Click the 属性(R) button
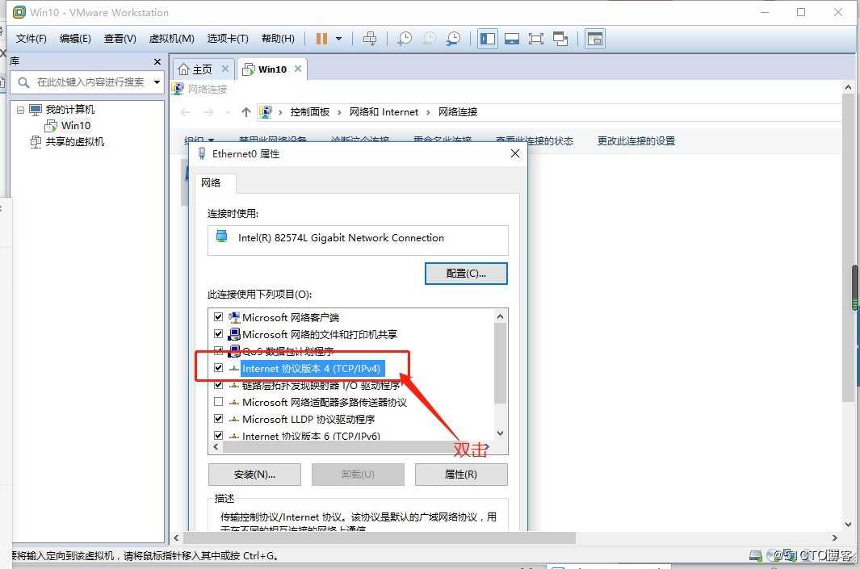860x569 pixels. (461, 475)
